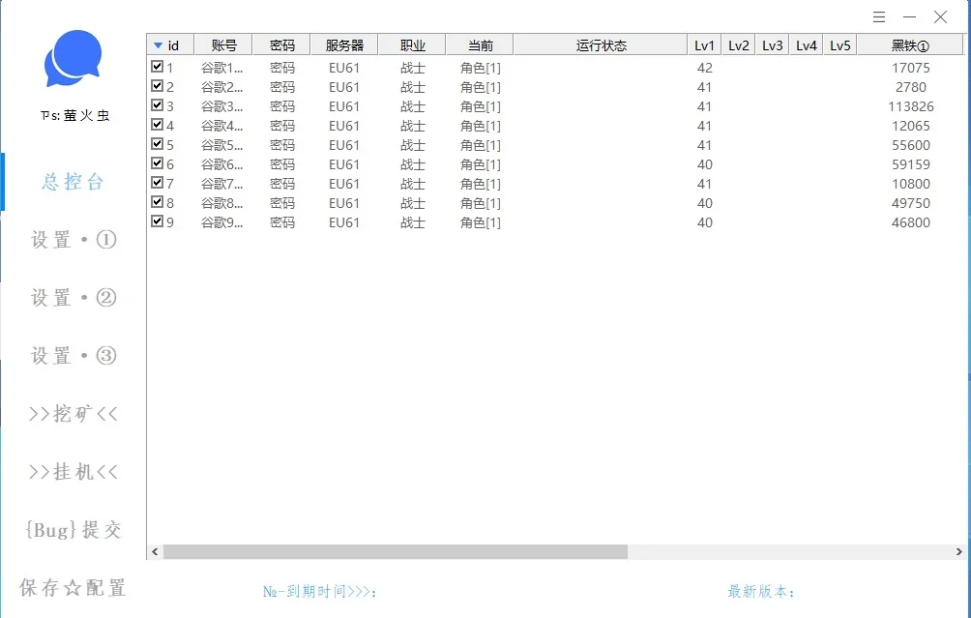
Task: Toggle checkbox for row 3
Action: coord(158,104)
